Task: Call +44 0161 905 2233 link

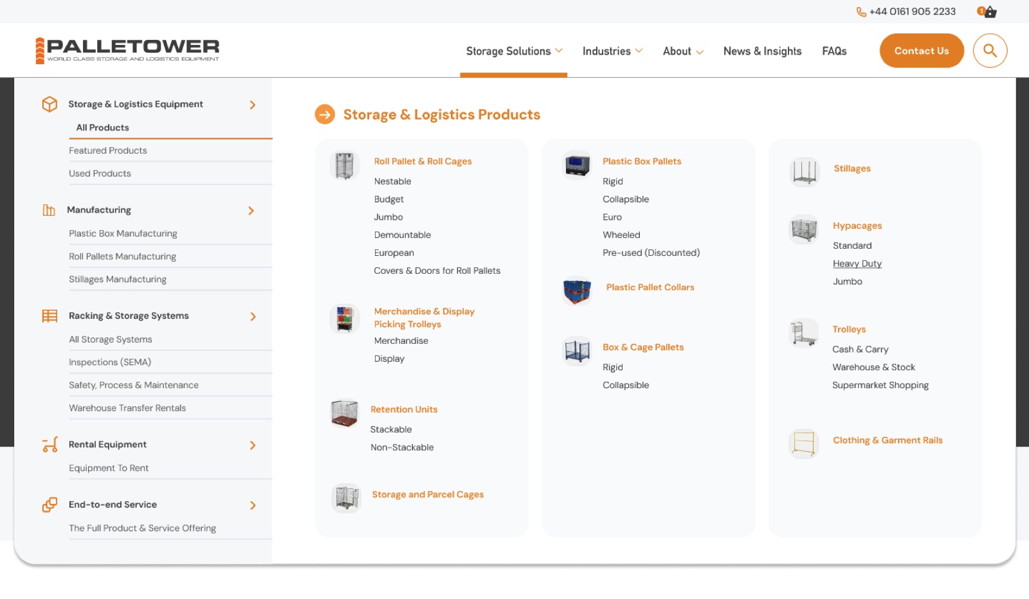Action: coord(912,12)
